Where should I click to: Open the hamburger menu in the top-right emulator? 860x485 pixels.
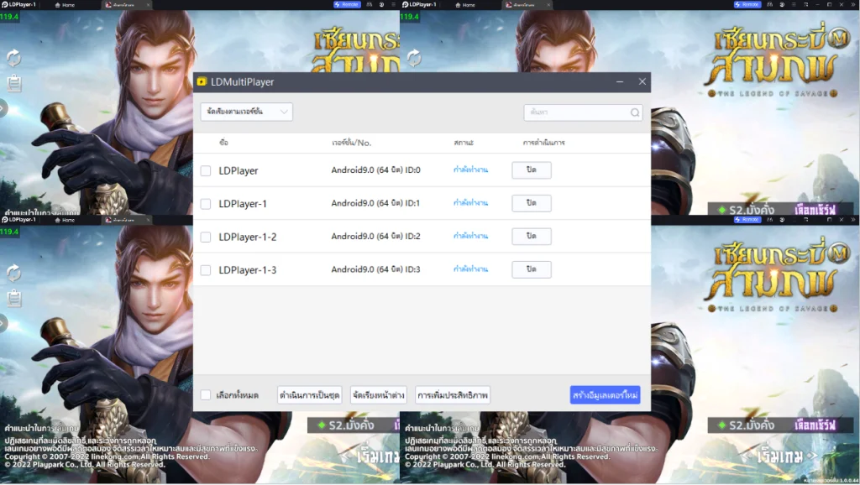coord(794,4)
